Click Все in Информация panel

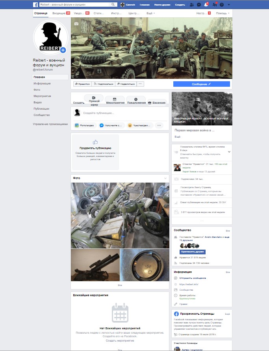(228, 272)
